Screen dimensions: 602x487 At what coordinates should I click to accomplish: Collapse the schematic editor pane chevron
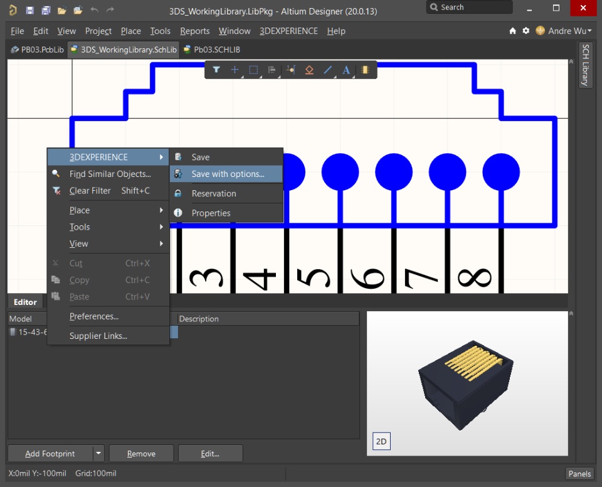click(x=571, y=62)
